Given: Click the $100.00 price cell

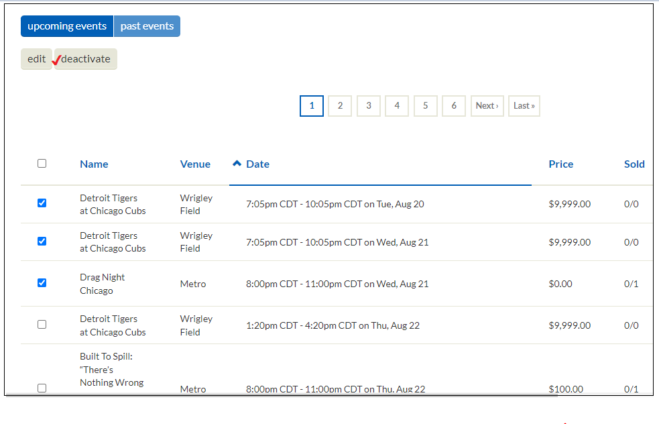Looking at the screenshot, I should 566,389.
